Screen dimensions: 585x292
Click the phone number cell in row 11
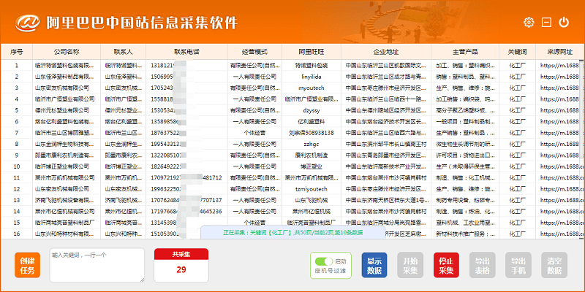[186, 177]
